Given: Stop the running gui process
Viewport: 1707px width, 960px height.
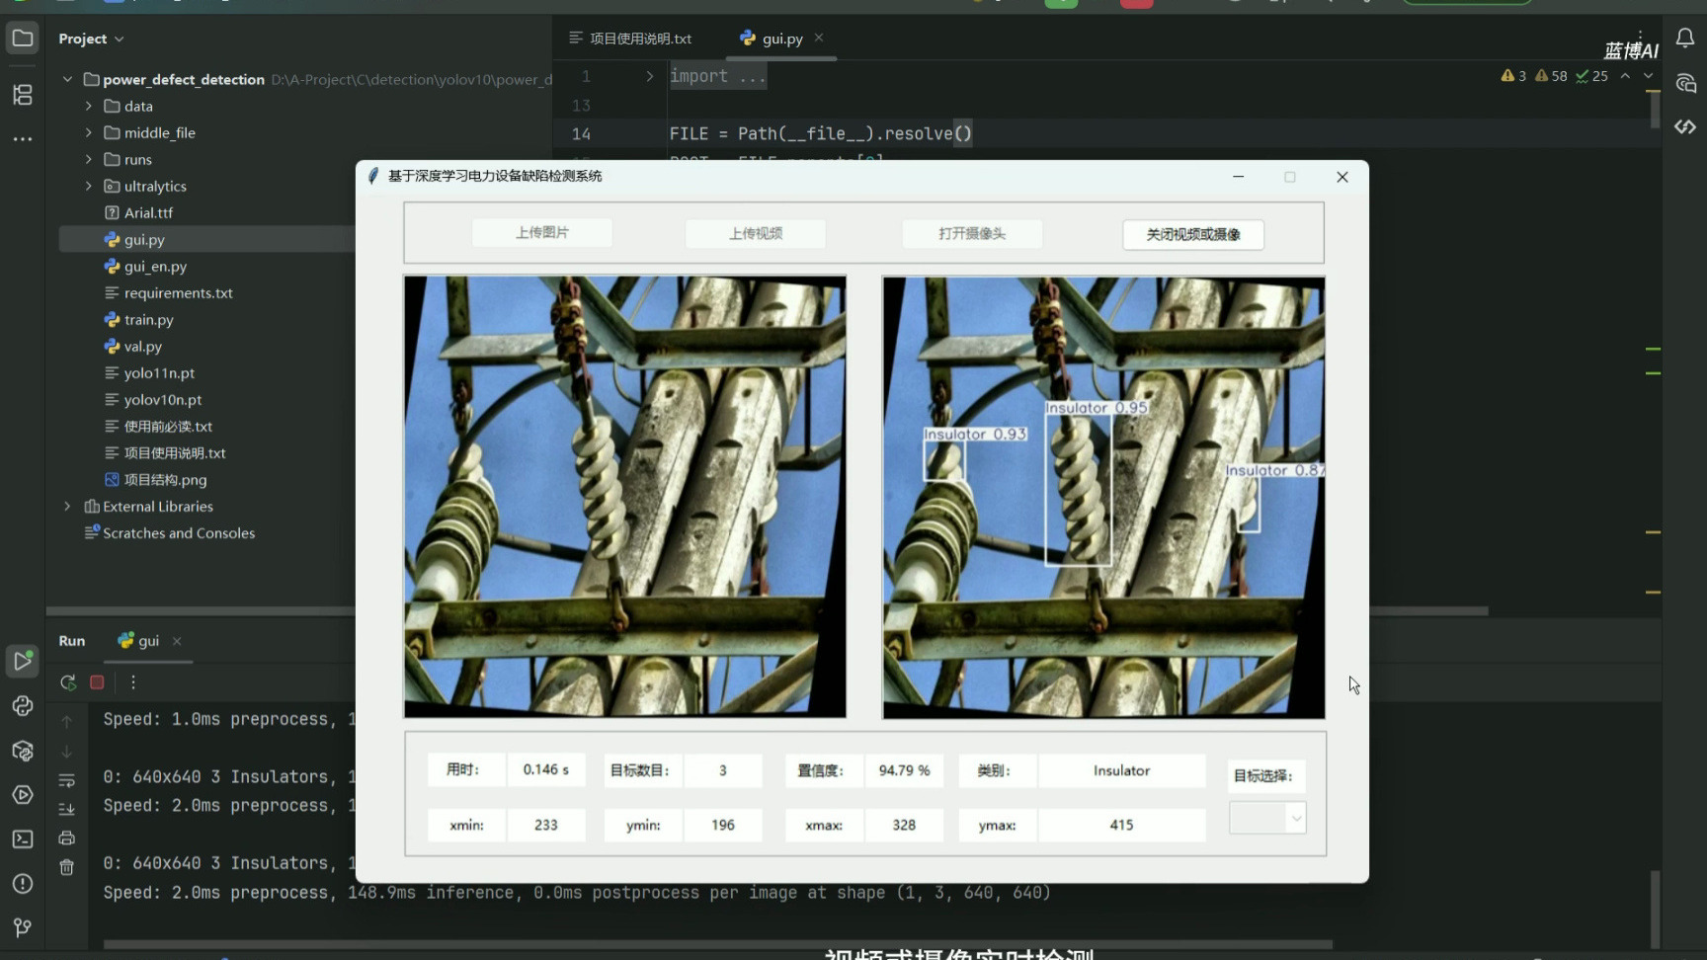Looking at the screenshot, I should click(x=97, y=682).
